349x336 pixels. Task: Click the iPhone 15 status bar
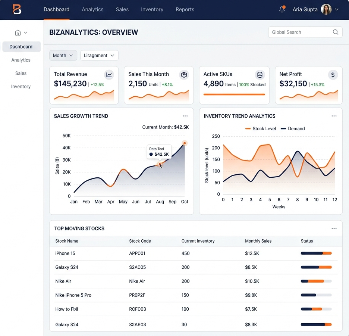(x=316, y=253)
